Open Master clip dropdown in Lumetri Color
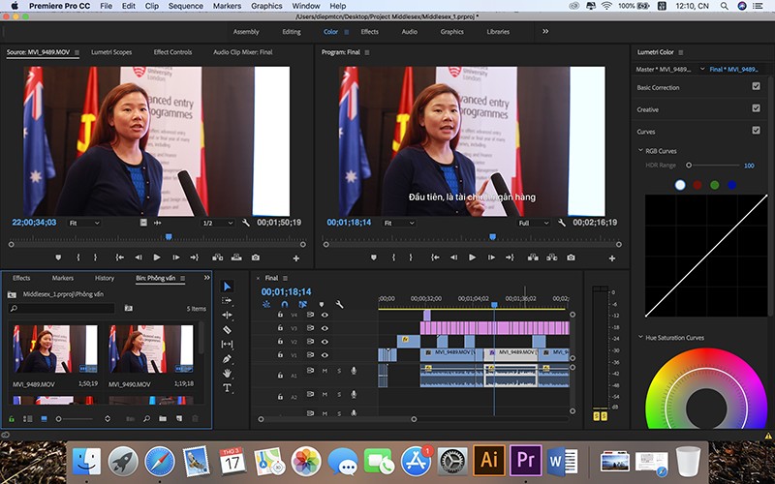 [x=702, y=69]
